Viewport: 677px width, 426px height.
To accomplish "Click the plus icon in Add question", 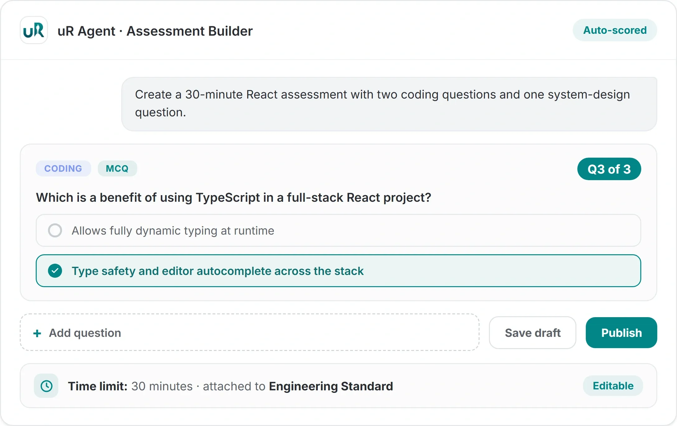I will pyautogui.click(x=37, y=333).
